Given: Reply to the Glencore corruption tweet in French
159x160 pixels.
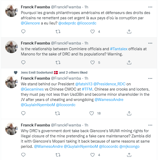Looking at the screenshot, I should tap(23, 31).
